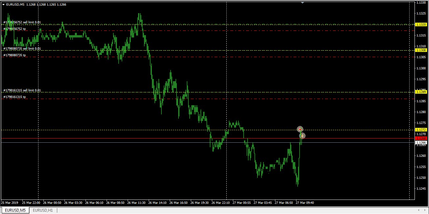Click the yellow 1.1308 price tag

(x=421, y=50)
